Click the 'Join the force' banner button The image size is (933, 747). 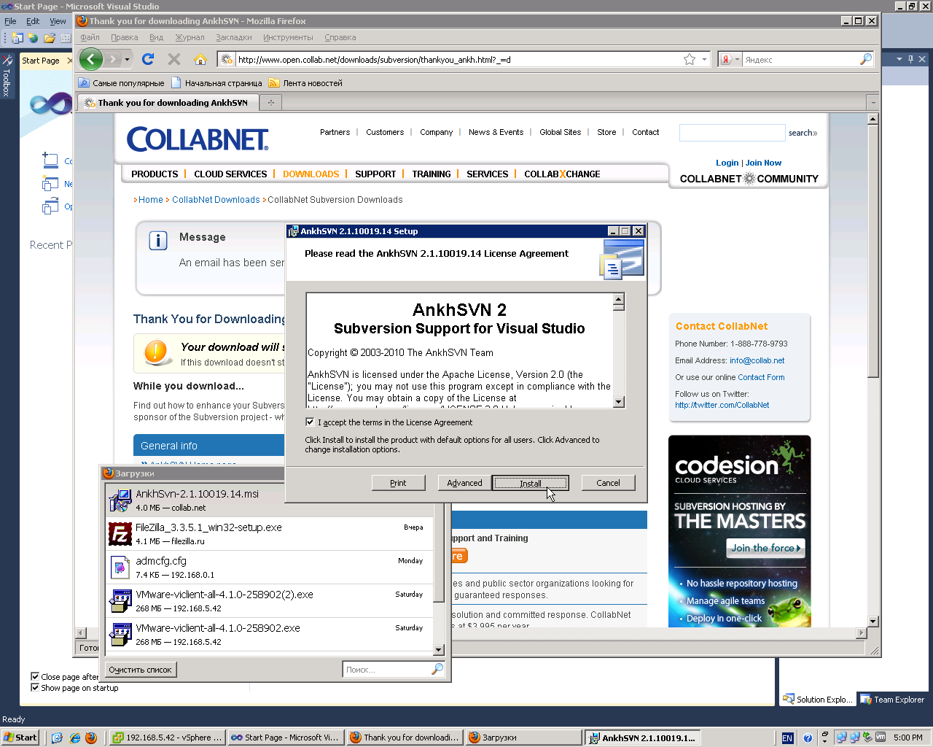[x=765, y=548]
